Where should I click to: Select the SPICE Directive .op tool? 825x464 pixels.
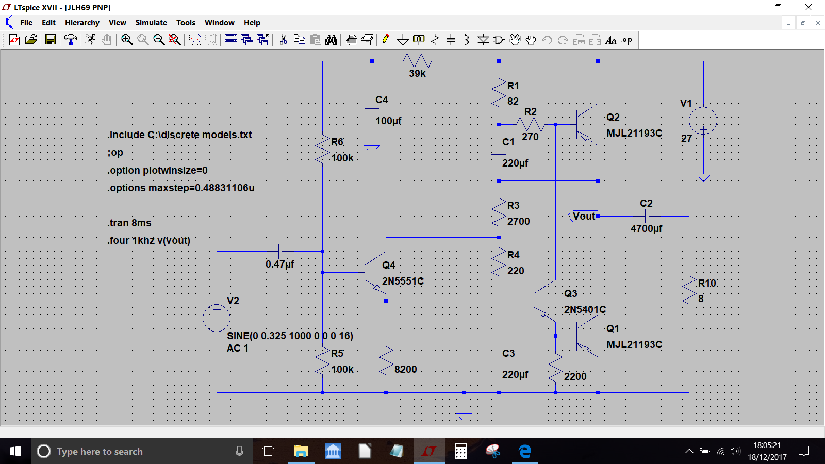(627, 40)
